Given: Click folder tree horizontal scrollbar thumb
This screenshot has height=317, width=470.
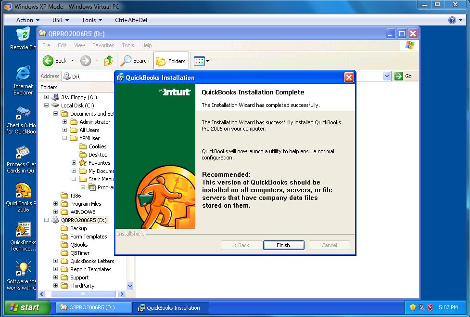Looking at the screenshot, I should click(x=83, y=294).
